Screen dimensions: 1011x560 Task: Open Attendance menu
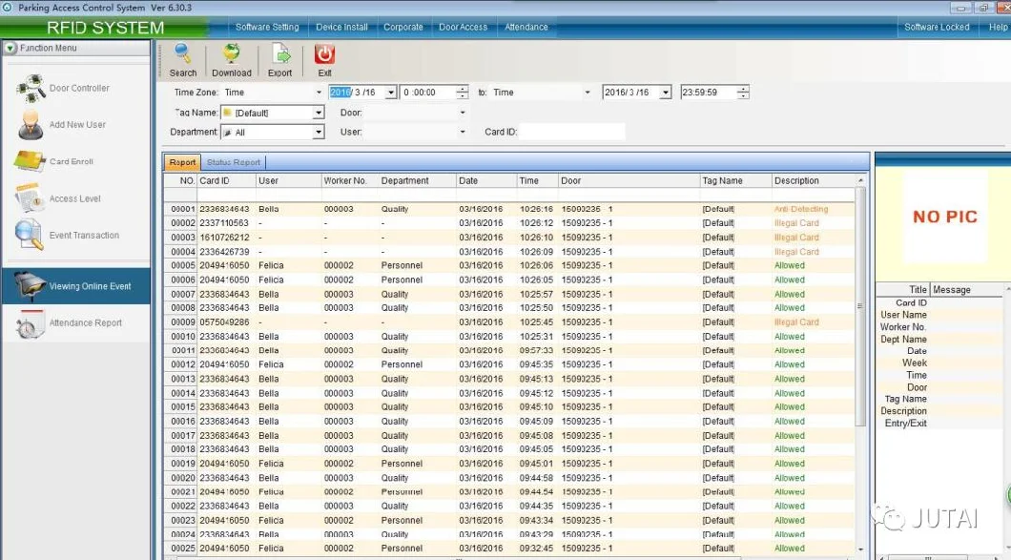pos(526,27)
